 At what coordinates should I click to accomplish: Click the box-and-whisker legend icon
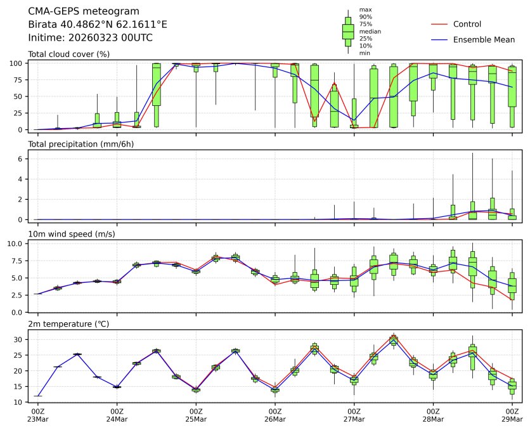click(x=348, y=32)
